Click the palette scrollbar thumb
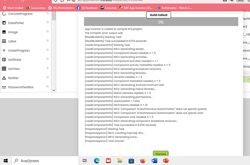250x165 pixels. [x=54, y=16]
